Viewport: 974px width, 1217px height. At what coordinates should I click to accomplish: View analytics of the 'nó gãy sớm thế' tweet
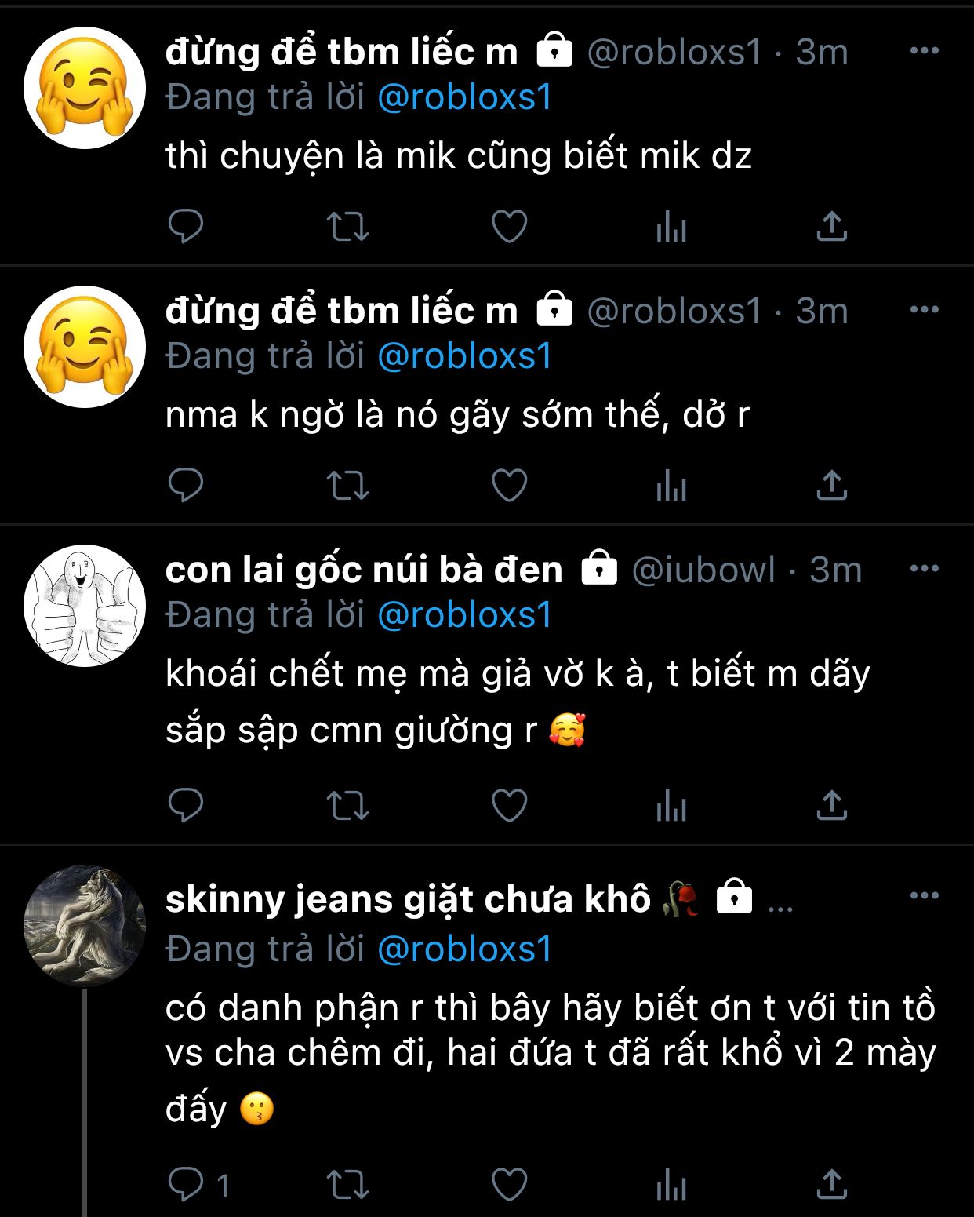coord(671,486)
